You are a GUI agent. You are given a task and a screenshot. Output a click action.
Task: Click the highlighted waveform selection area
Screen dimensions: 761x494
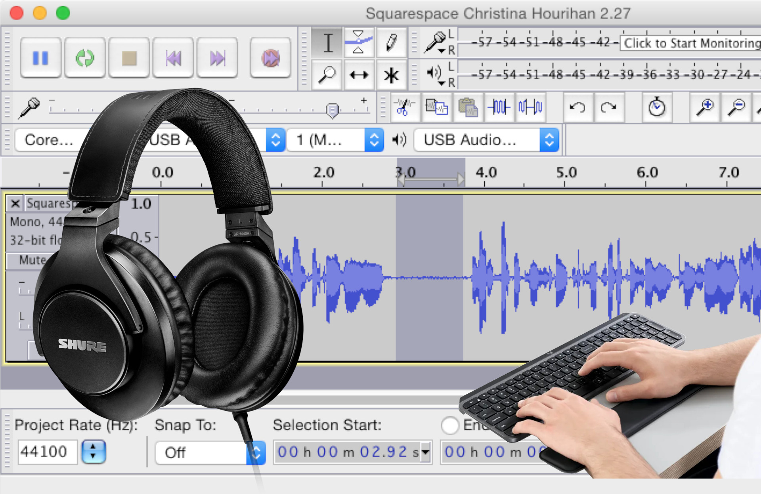429,278
